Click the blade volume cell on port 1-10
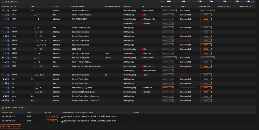 [x=107, y=53]
